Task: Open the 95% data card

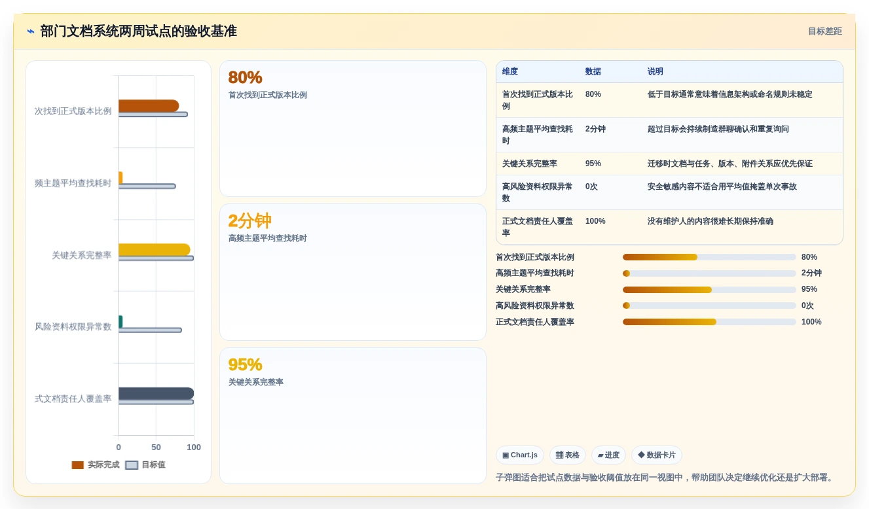Action: 353,415
